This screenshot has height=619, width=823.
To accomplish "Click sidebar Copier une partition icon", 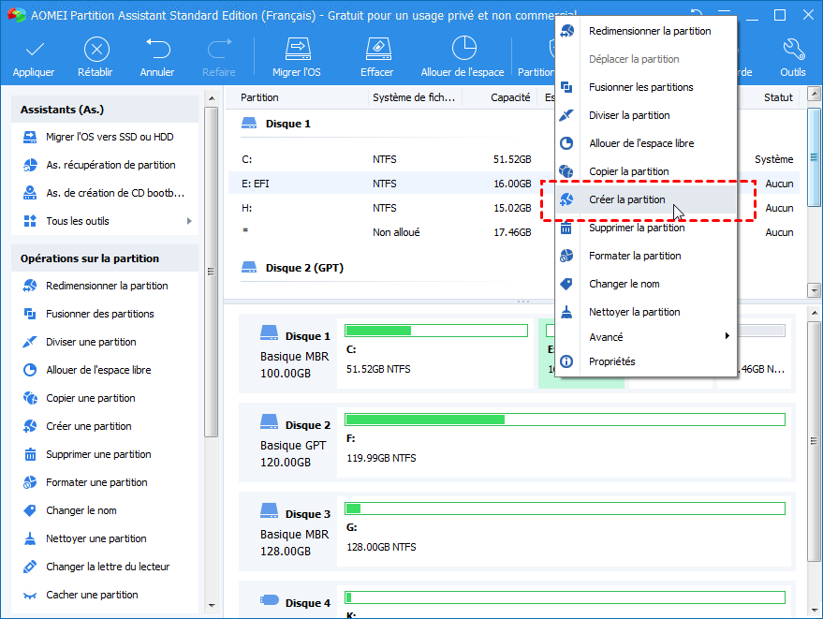I will coord(30,398).
